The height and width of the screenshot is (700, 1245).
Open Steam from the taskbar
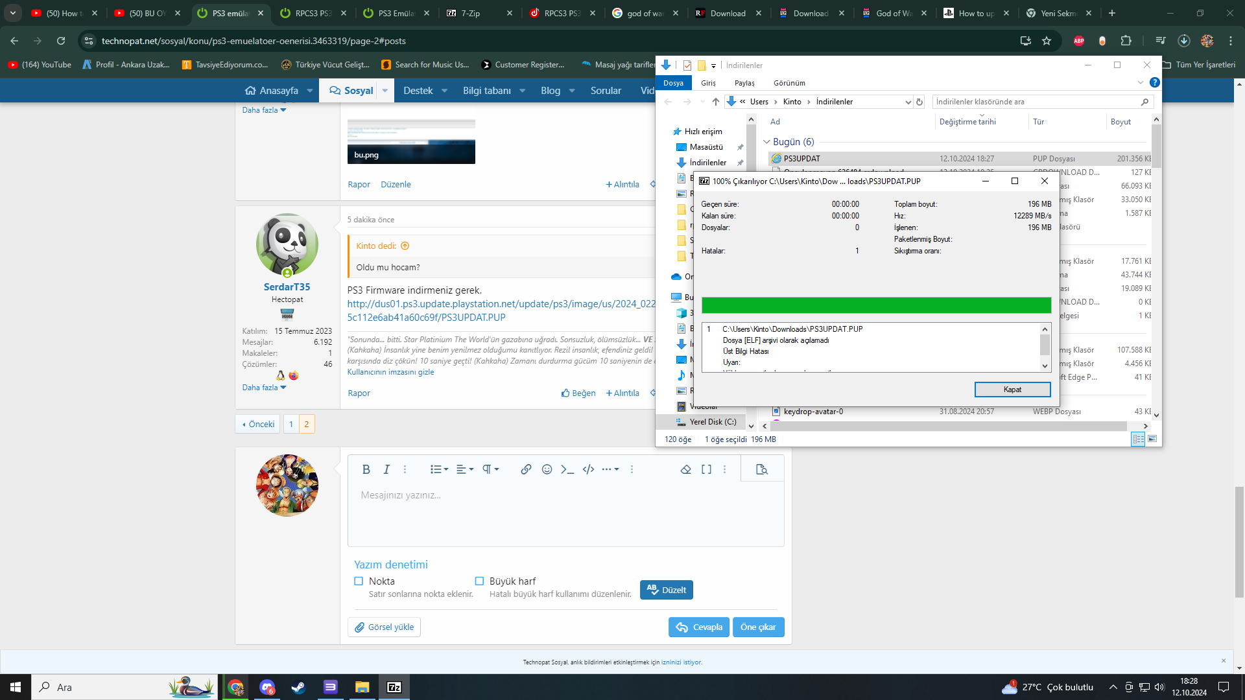[x=298, y=687]
